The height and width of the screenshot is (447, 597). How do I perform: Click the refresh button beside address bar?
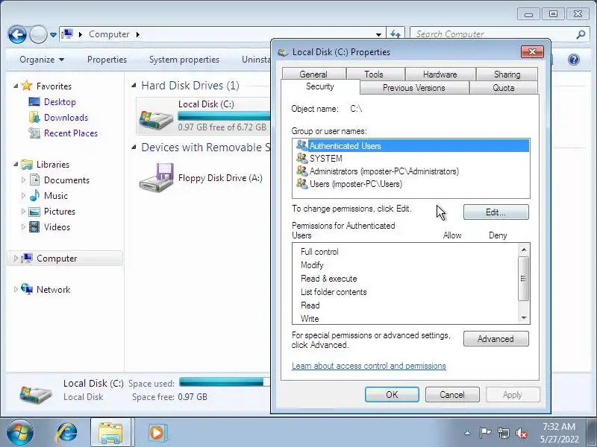coord(396,34)
